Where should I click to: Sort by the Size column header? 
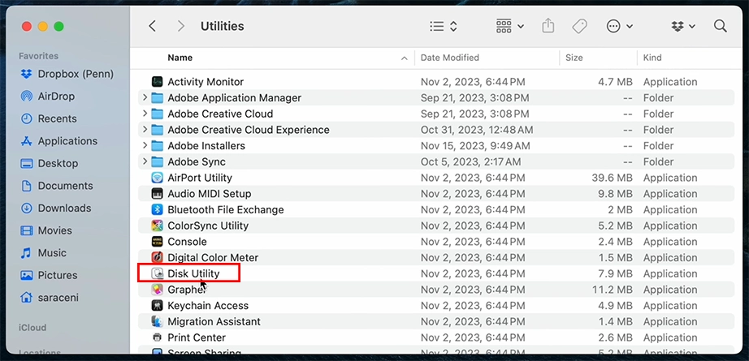[x=574, y=58]
